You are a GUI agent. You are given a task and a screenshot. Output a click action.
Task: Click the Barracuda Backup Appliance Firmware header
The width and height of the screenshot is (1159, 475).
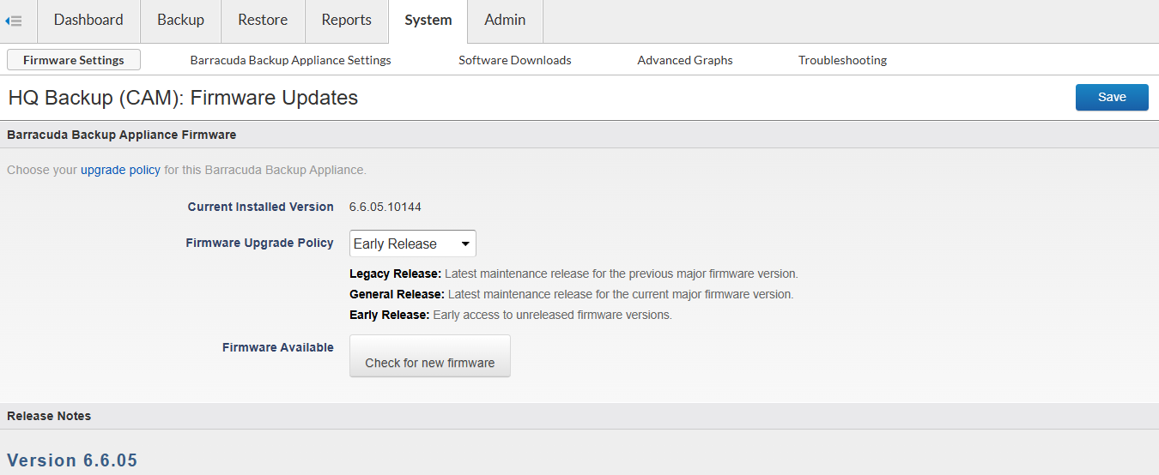[x=121, y=135]
